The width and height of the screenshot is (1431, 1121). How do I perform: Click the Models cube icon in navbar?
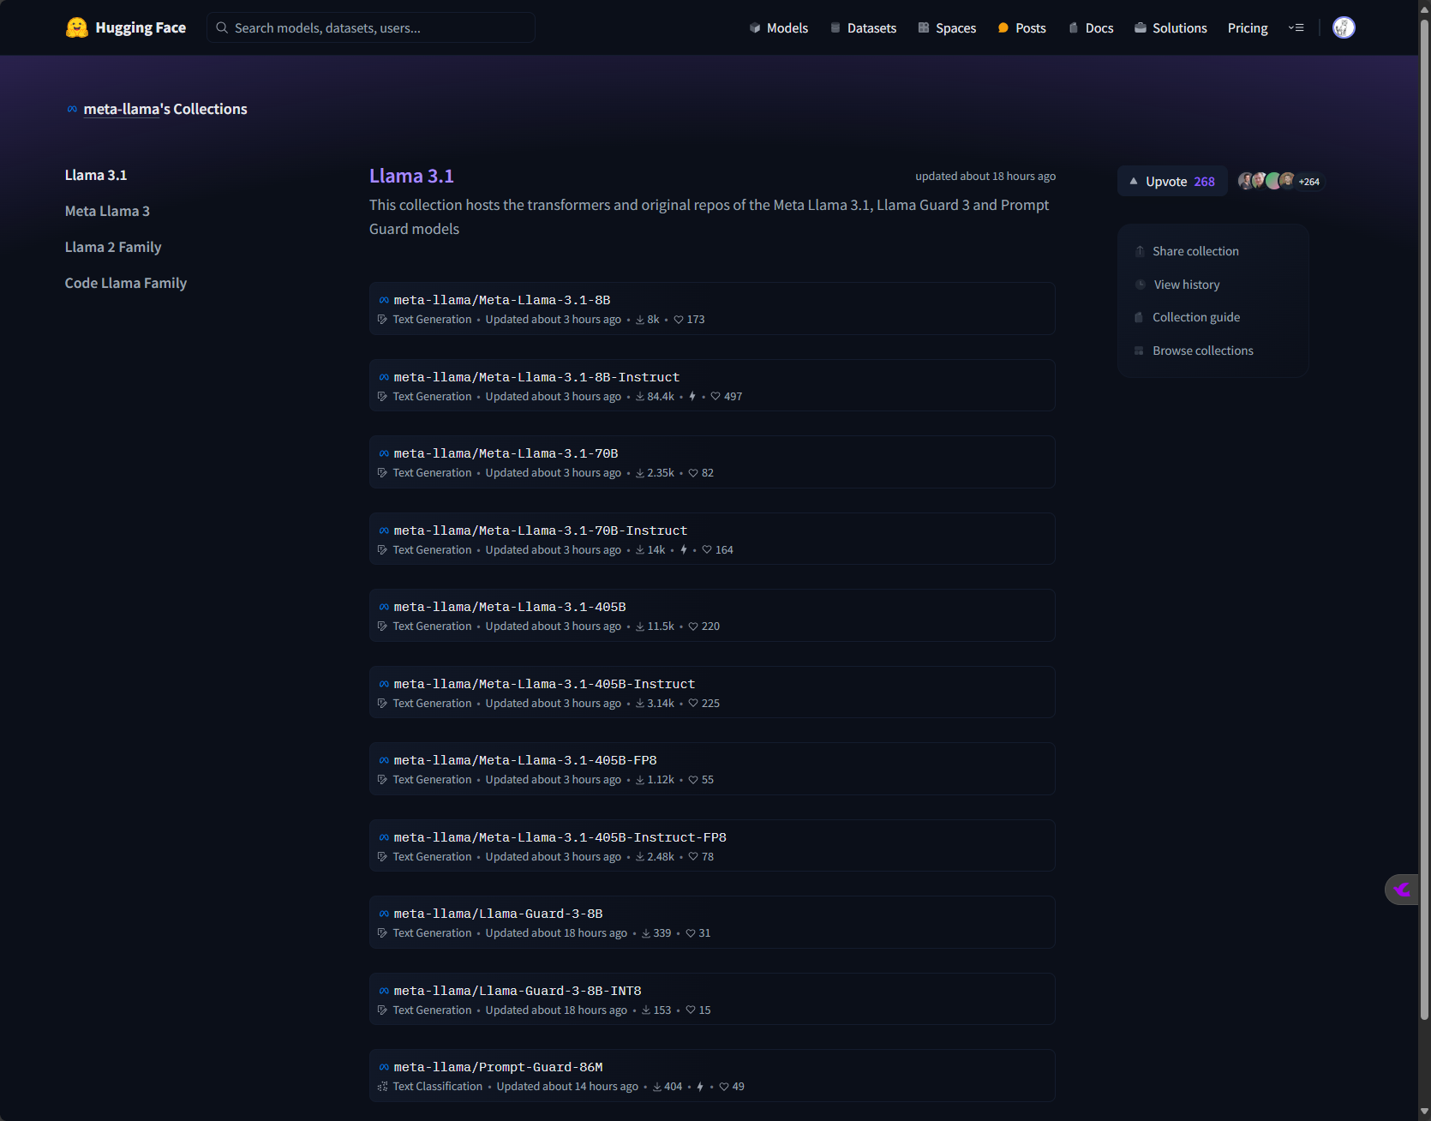[755, 27]
